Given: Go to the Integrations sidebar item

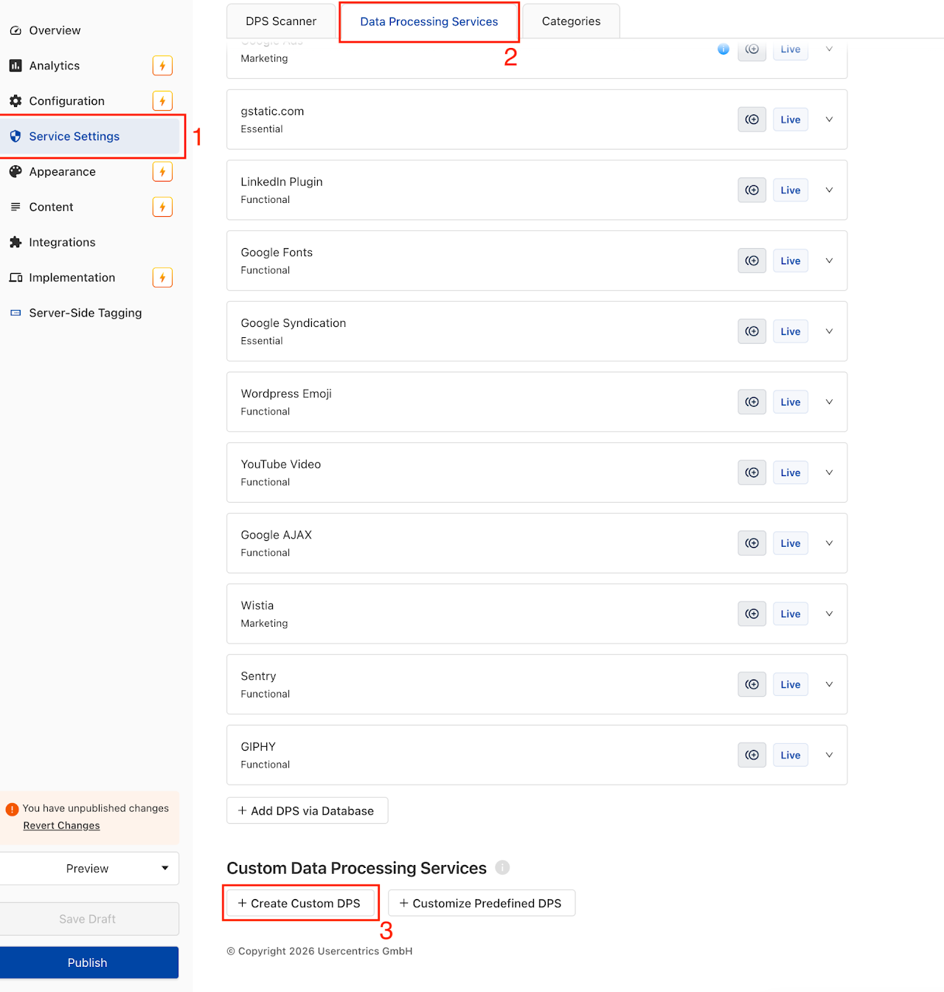Looking at the screenshot, I should click(62, 242).
